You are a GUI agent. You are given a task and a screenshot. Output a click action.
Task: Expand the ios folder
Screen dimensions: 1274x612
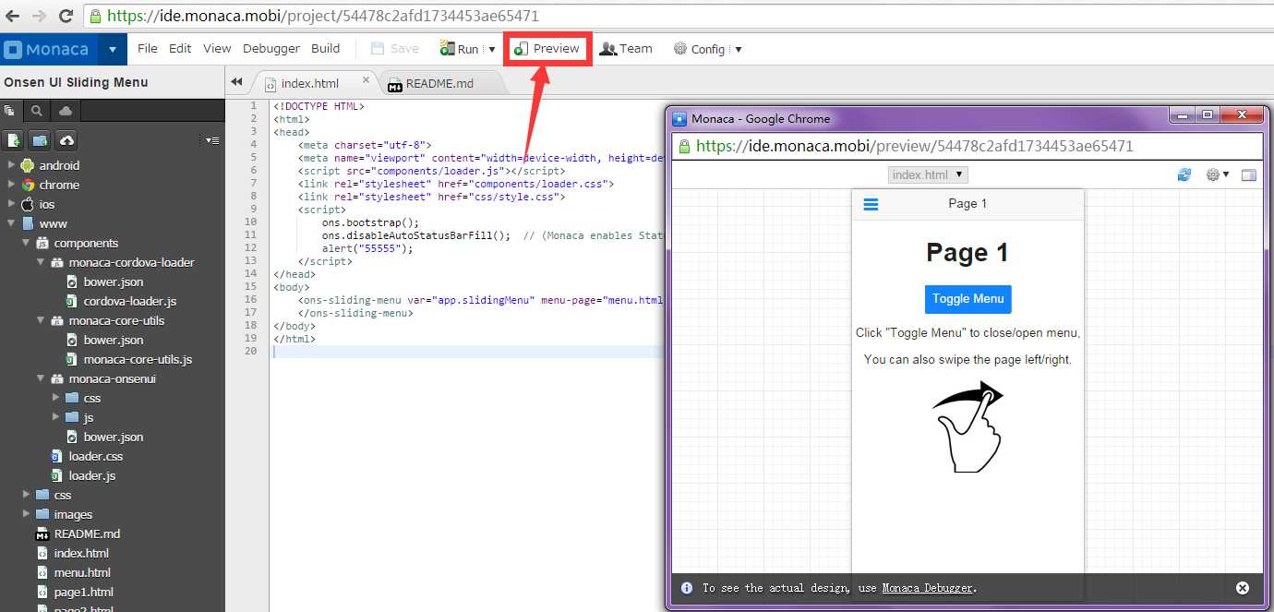tap(11, 204)
